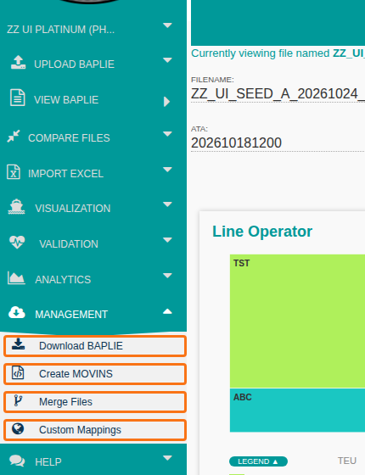
Task: Open the IMPORT EXCEL menu label
Action: 66,174
